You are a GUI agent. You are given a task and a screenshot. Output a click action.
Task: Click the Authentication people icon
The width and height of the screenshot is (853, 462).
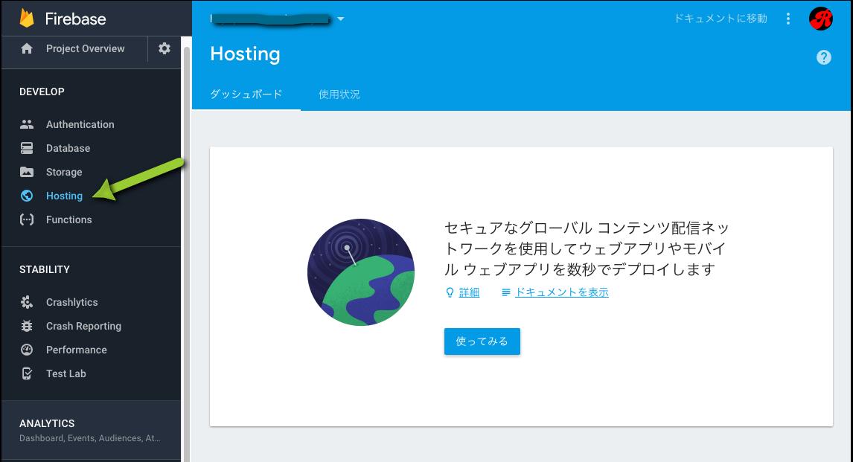(27, 124)
